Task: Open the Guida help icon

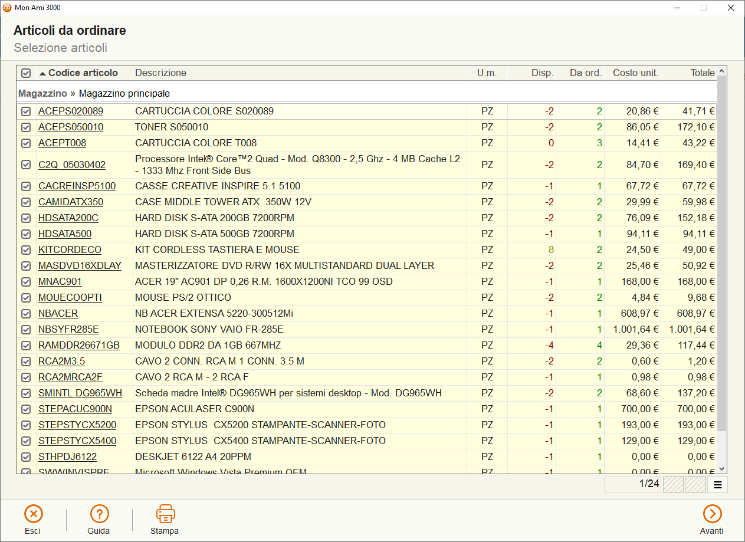Action: pyautogui.click(x=99, y=514)
